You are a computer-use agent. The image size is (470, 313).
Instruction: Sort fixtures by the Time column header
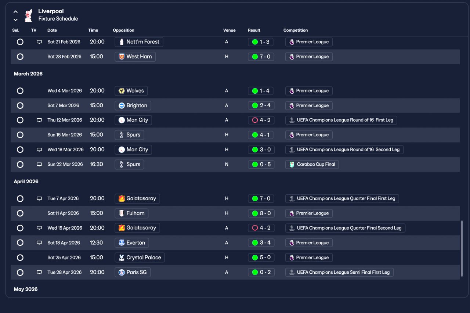[x=93, y=30]
